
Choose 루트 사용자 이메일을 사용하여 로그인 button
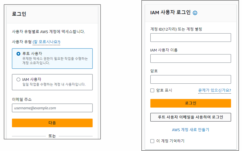click(191, 117)
